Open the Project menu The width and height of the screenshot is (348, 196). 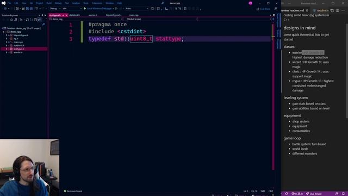point(40,3)
